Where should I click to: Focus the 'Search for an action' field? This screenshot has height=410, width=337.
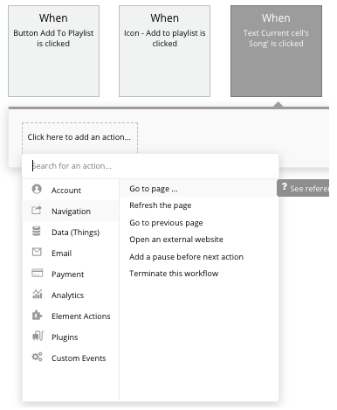[x=150, y=166]
